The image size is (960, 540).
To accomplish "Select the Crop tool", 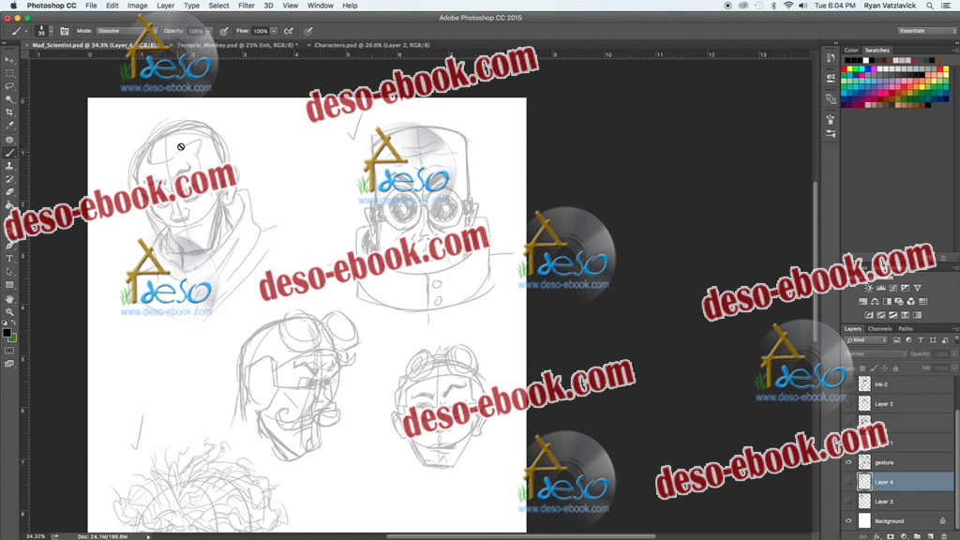I will point(10,112).
